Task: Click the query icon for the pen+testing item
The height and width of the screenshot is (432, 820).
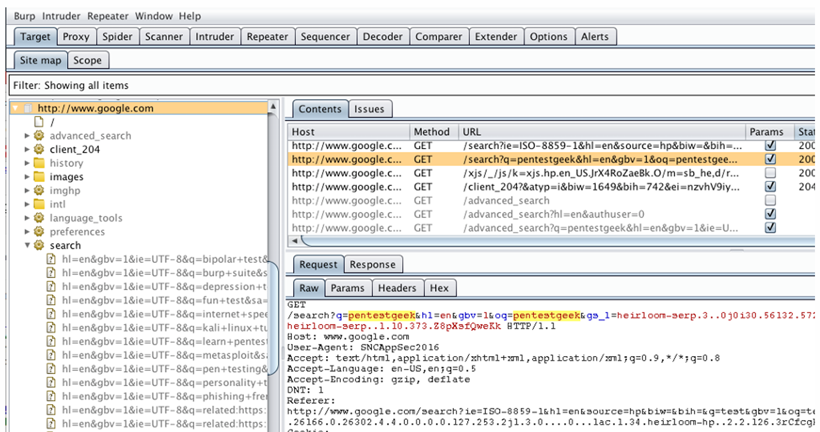Action: tap(51, 369)
